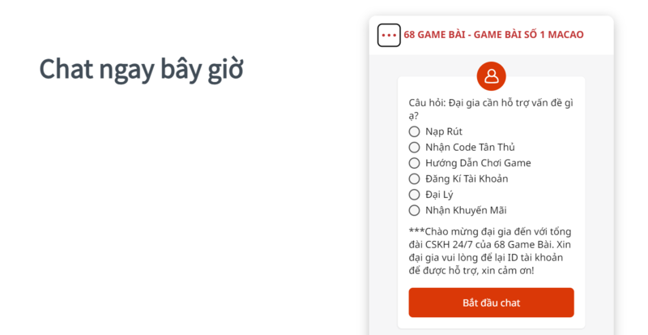648x335 pixels.
Task: Click the 68 GAME BÀI header title
Action: [493, 35]
